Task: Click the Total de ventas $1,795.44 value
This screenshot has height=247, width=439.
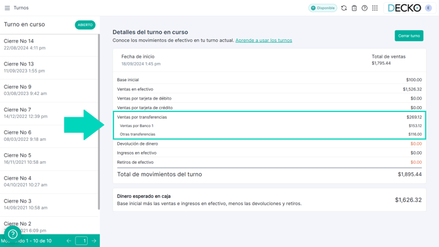Action: (381, 64)
